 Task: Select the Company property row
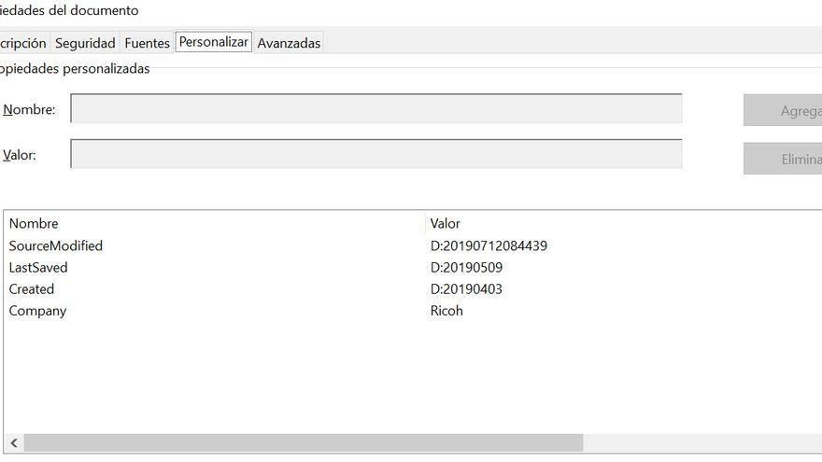point(413,311)
